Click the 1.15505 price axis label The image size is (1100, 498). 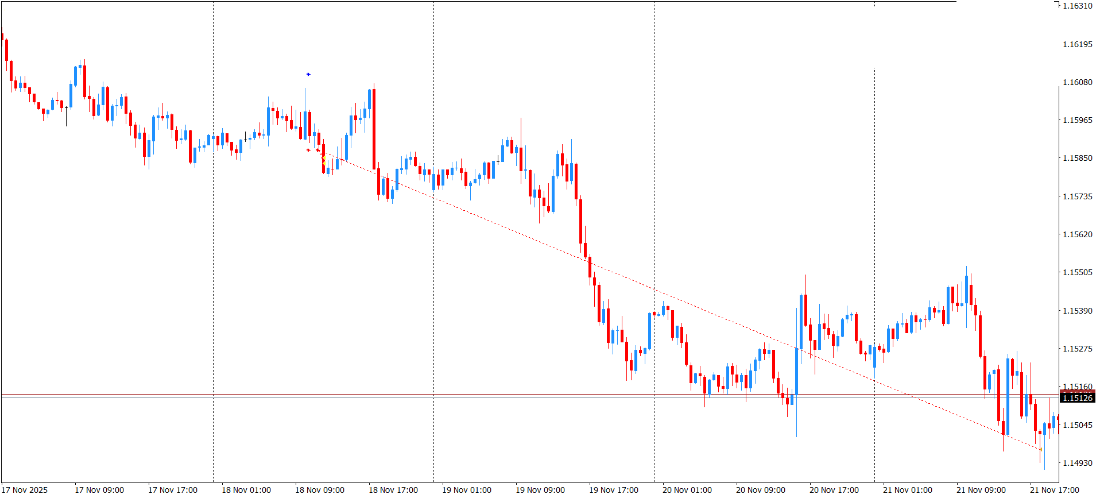tap(1078, 272)
